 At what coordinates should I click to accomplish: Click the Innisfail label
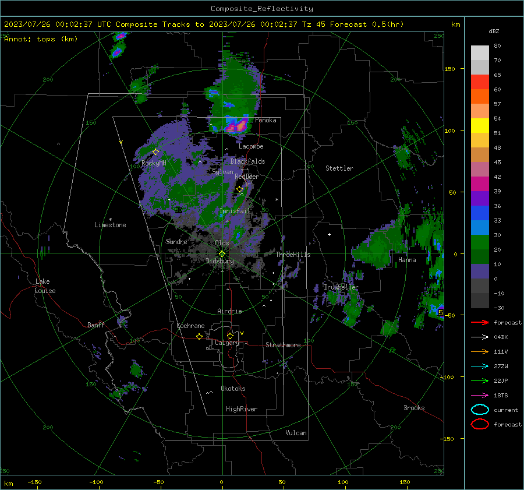pos(235,211)
